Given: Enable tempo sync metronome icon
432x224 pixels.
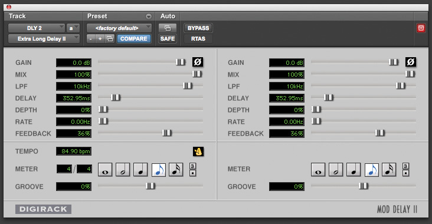Looking at the screenshot, I should click(x=198, y=151).
